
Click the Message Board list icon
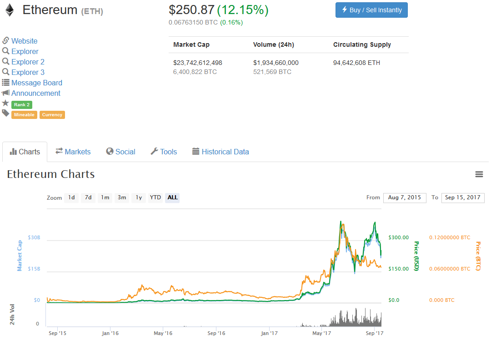(x=5, y=82)
